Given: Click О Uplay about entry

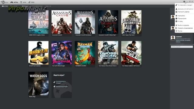Looking at the screenshot, I should point(179,21).
